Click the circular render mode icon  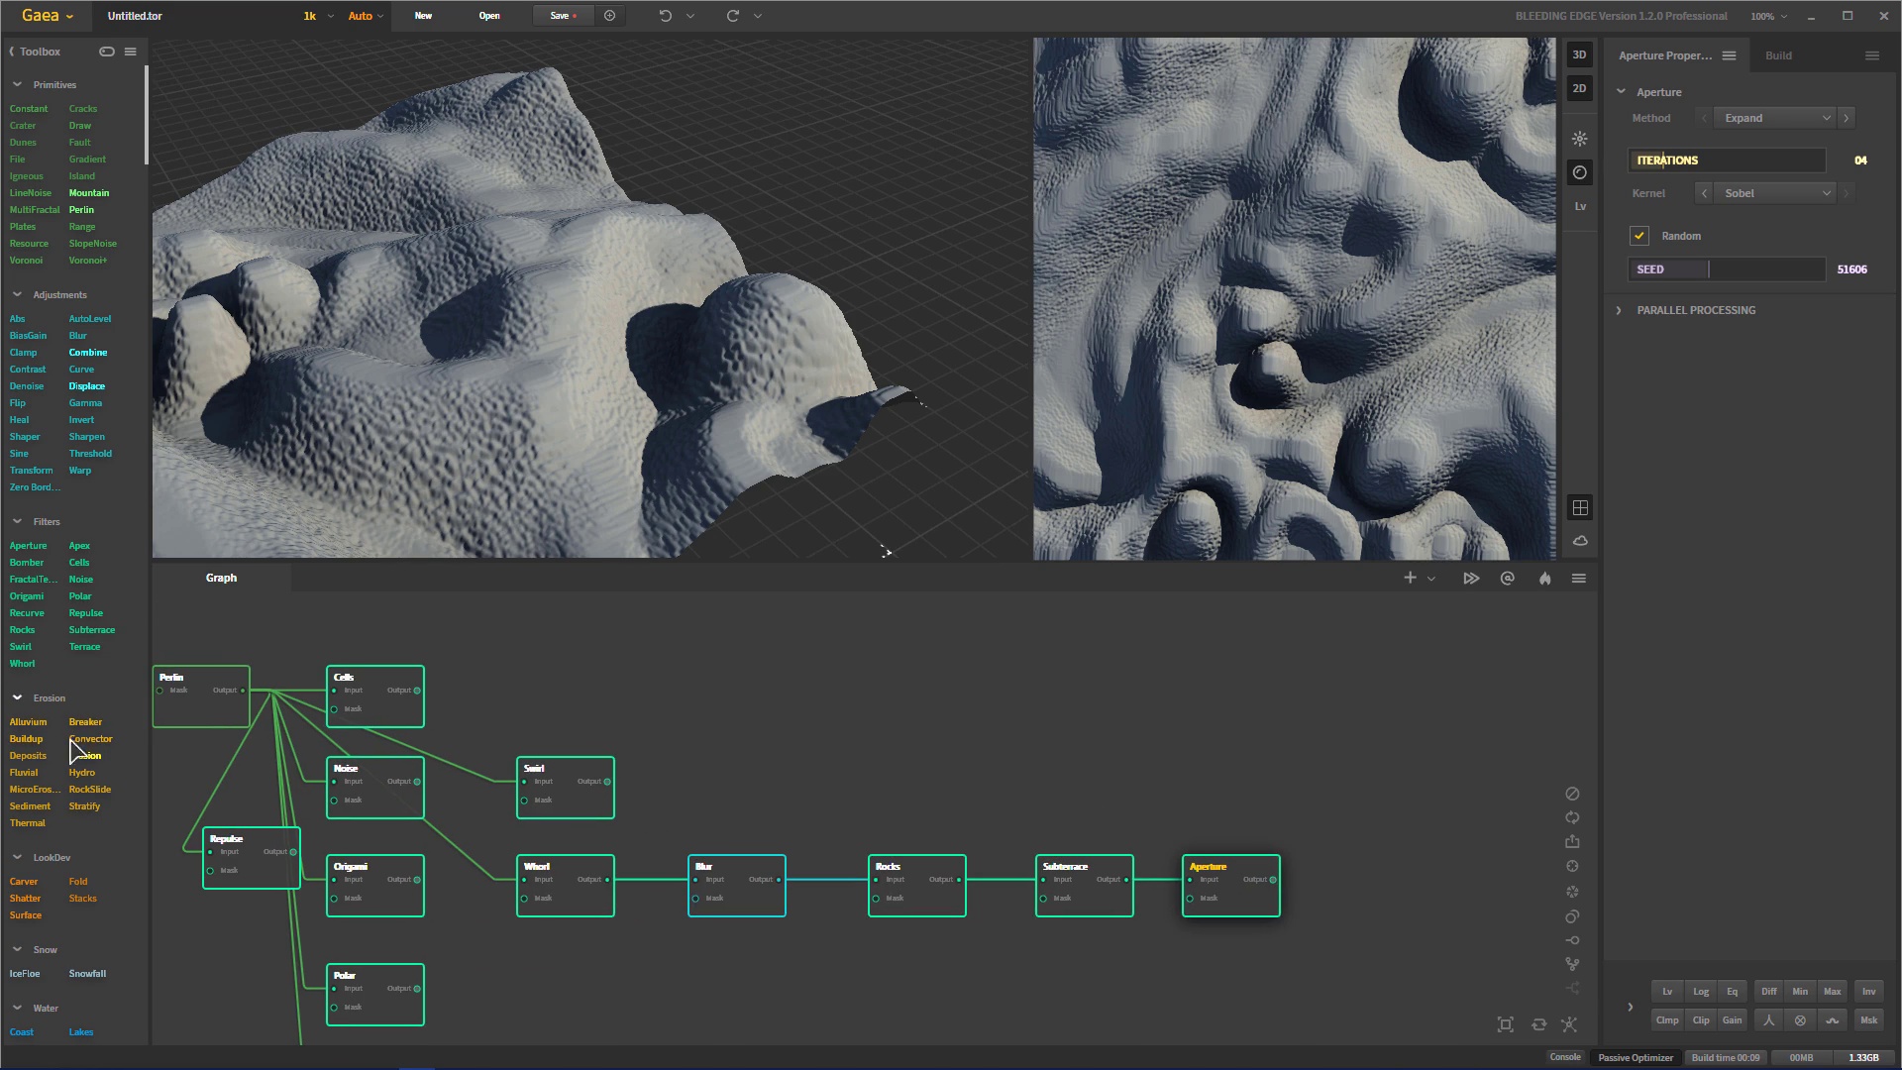coord(1580,172)
